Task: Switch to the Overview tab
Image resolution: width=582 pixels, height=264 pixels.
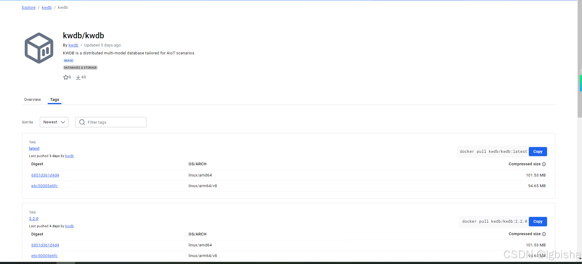Action: pyautogui.click(x=33, y=100)
